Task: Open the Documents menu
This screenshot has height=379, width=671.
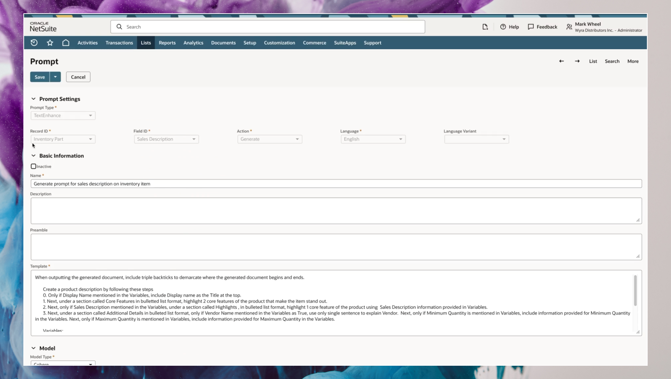Action: [223, 43]
